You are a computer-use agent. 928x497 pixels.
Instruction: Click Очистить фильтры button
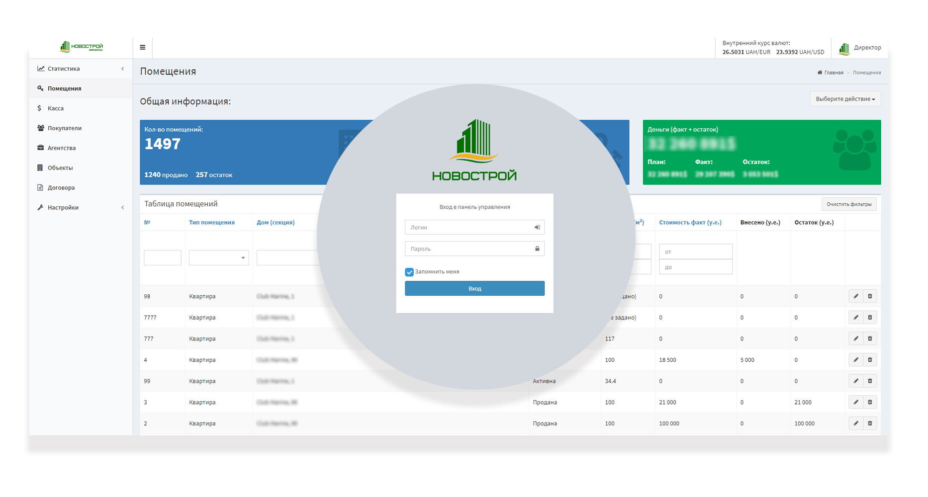pyautogui.click(x=849, y=204)
